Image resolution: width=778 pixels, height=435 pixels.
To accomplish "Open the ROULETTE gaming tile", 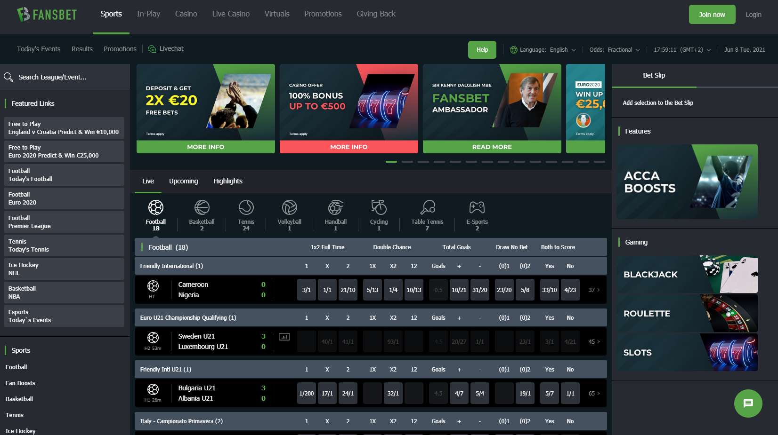I will pyautogui.click(x=687, y=313).
